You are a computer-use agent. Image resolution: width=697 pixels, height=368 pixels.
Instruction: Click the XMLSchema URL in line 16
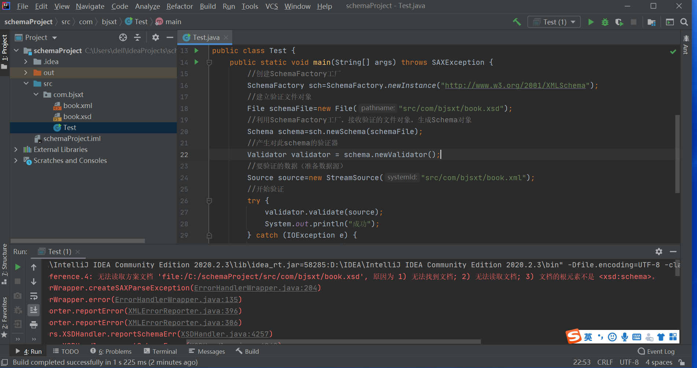click(x=515, y=85)
